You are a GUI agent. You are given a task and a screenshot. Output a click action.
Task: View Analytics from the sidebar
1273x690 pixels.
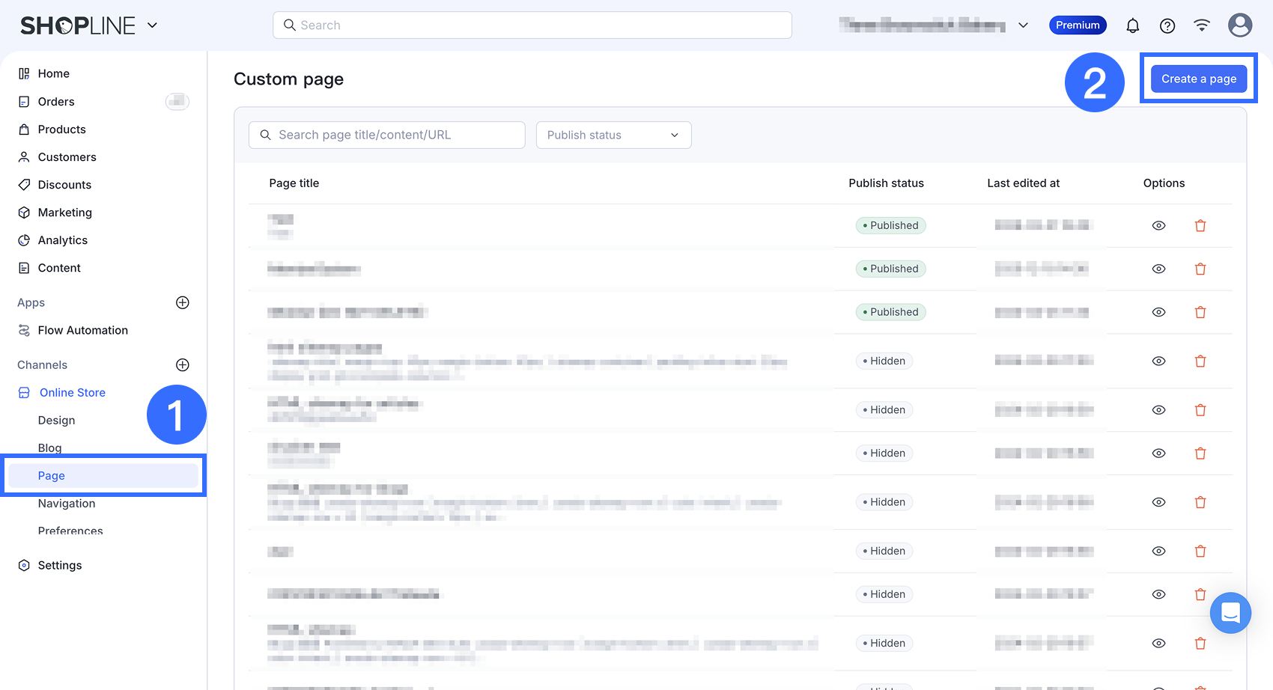[62, 240]
